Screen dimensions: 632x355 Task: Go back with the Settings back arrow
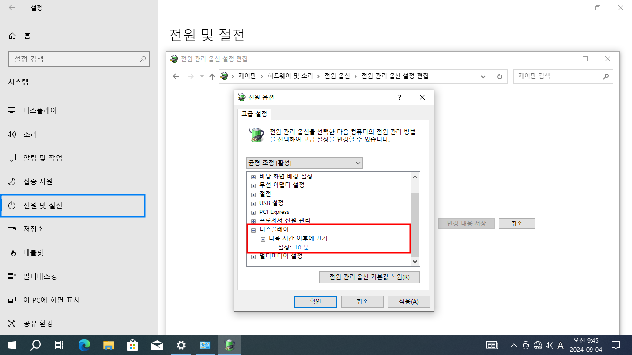point(12,8)
